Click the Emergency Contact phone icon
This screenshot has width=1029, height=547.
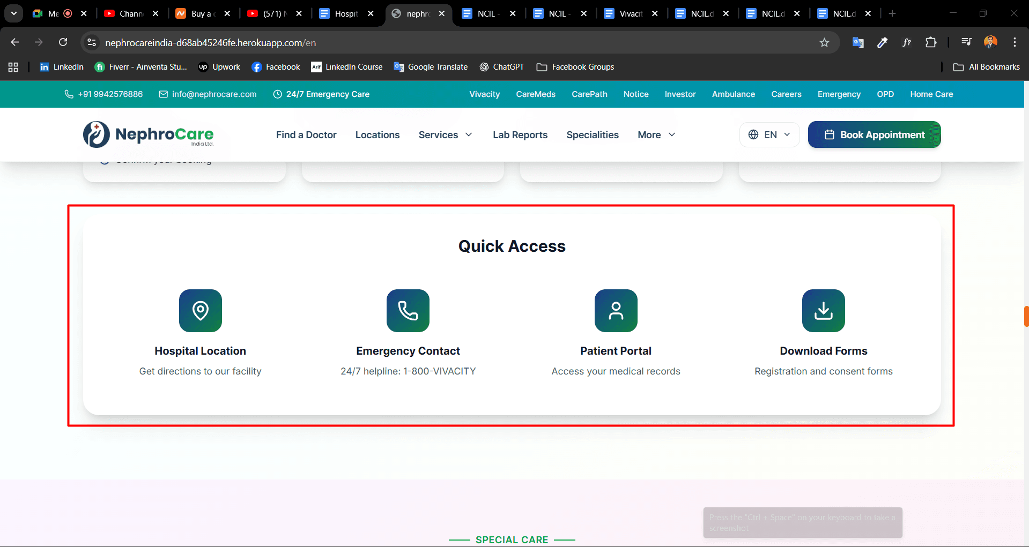(408, 311)
